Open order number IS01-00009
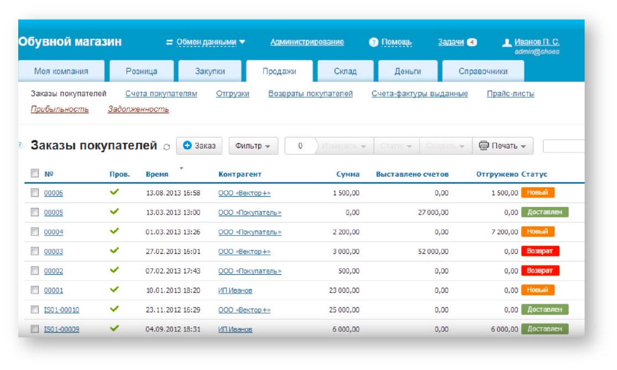 click(x=61, y=329)
